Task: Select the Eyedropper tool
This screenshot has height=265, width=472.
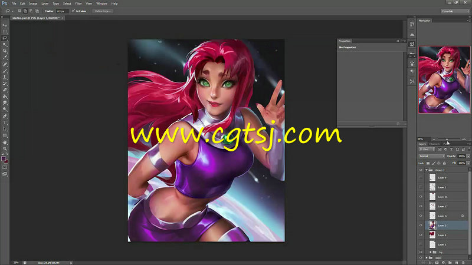Action: click(x=5, y=57)
